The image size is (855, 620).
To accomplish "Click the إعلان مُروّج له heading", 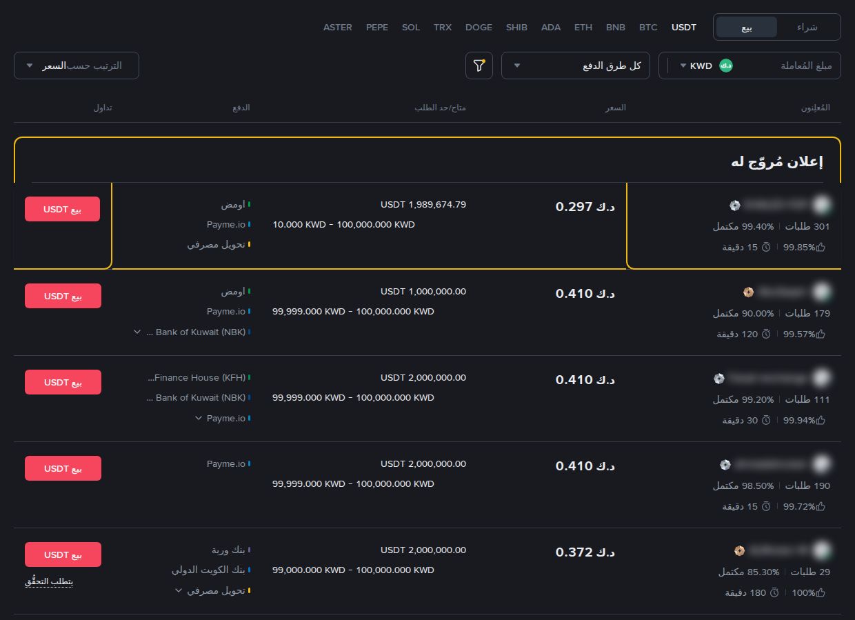I will pos(777,162).
